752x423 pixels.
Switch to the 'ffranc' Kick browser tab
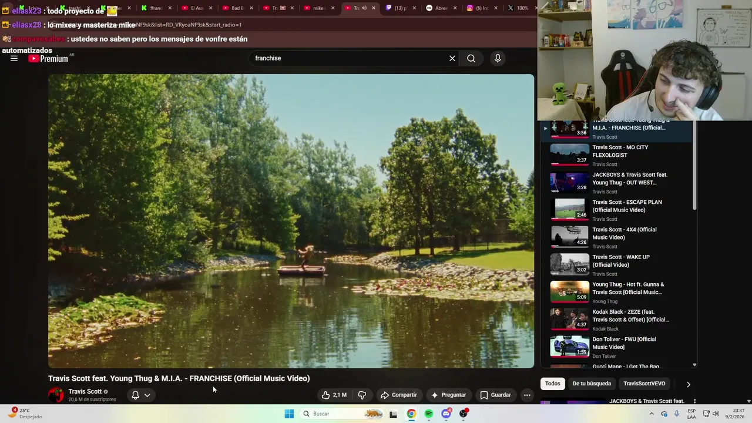[x=157, y=8]
